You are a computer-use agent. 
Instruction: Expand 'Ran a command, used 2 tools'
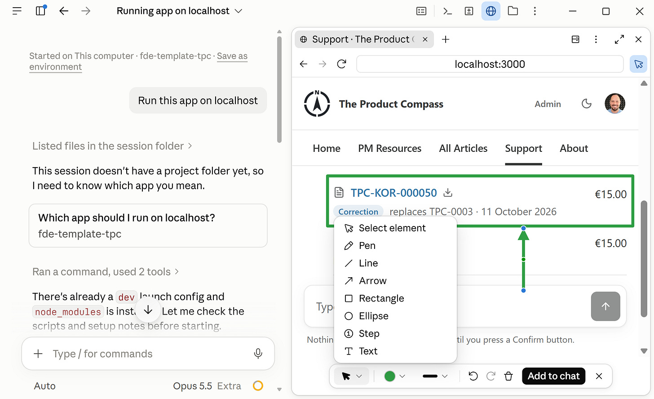(x=106, y=272)
